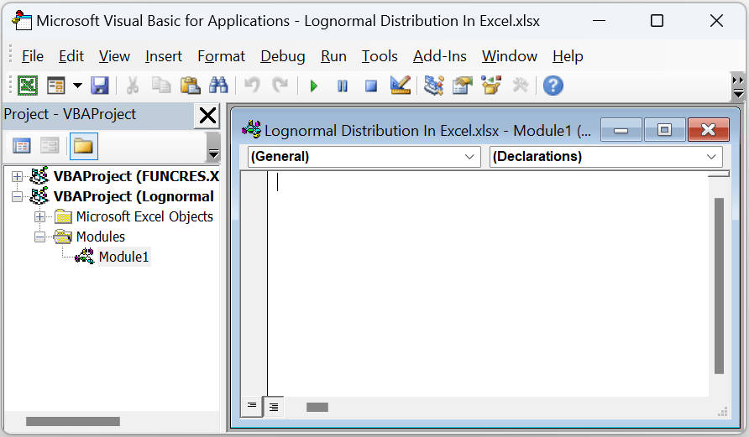Toggle Folders view in Project pane
Viewport: 749px width, 437px height.
(84, 146)
